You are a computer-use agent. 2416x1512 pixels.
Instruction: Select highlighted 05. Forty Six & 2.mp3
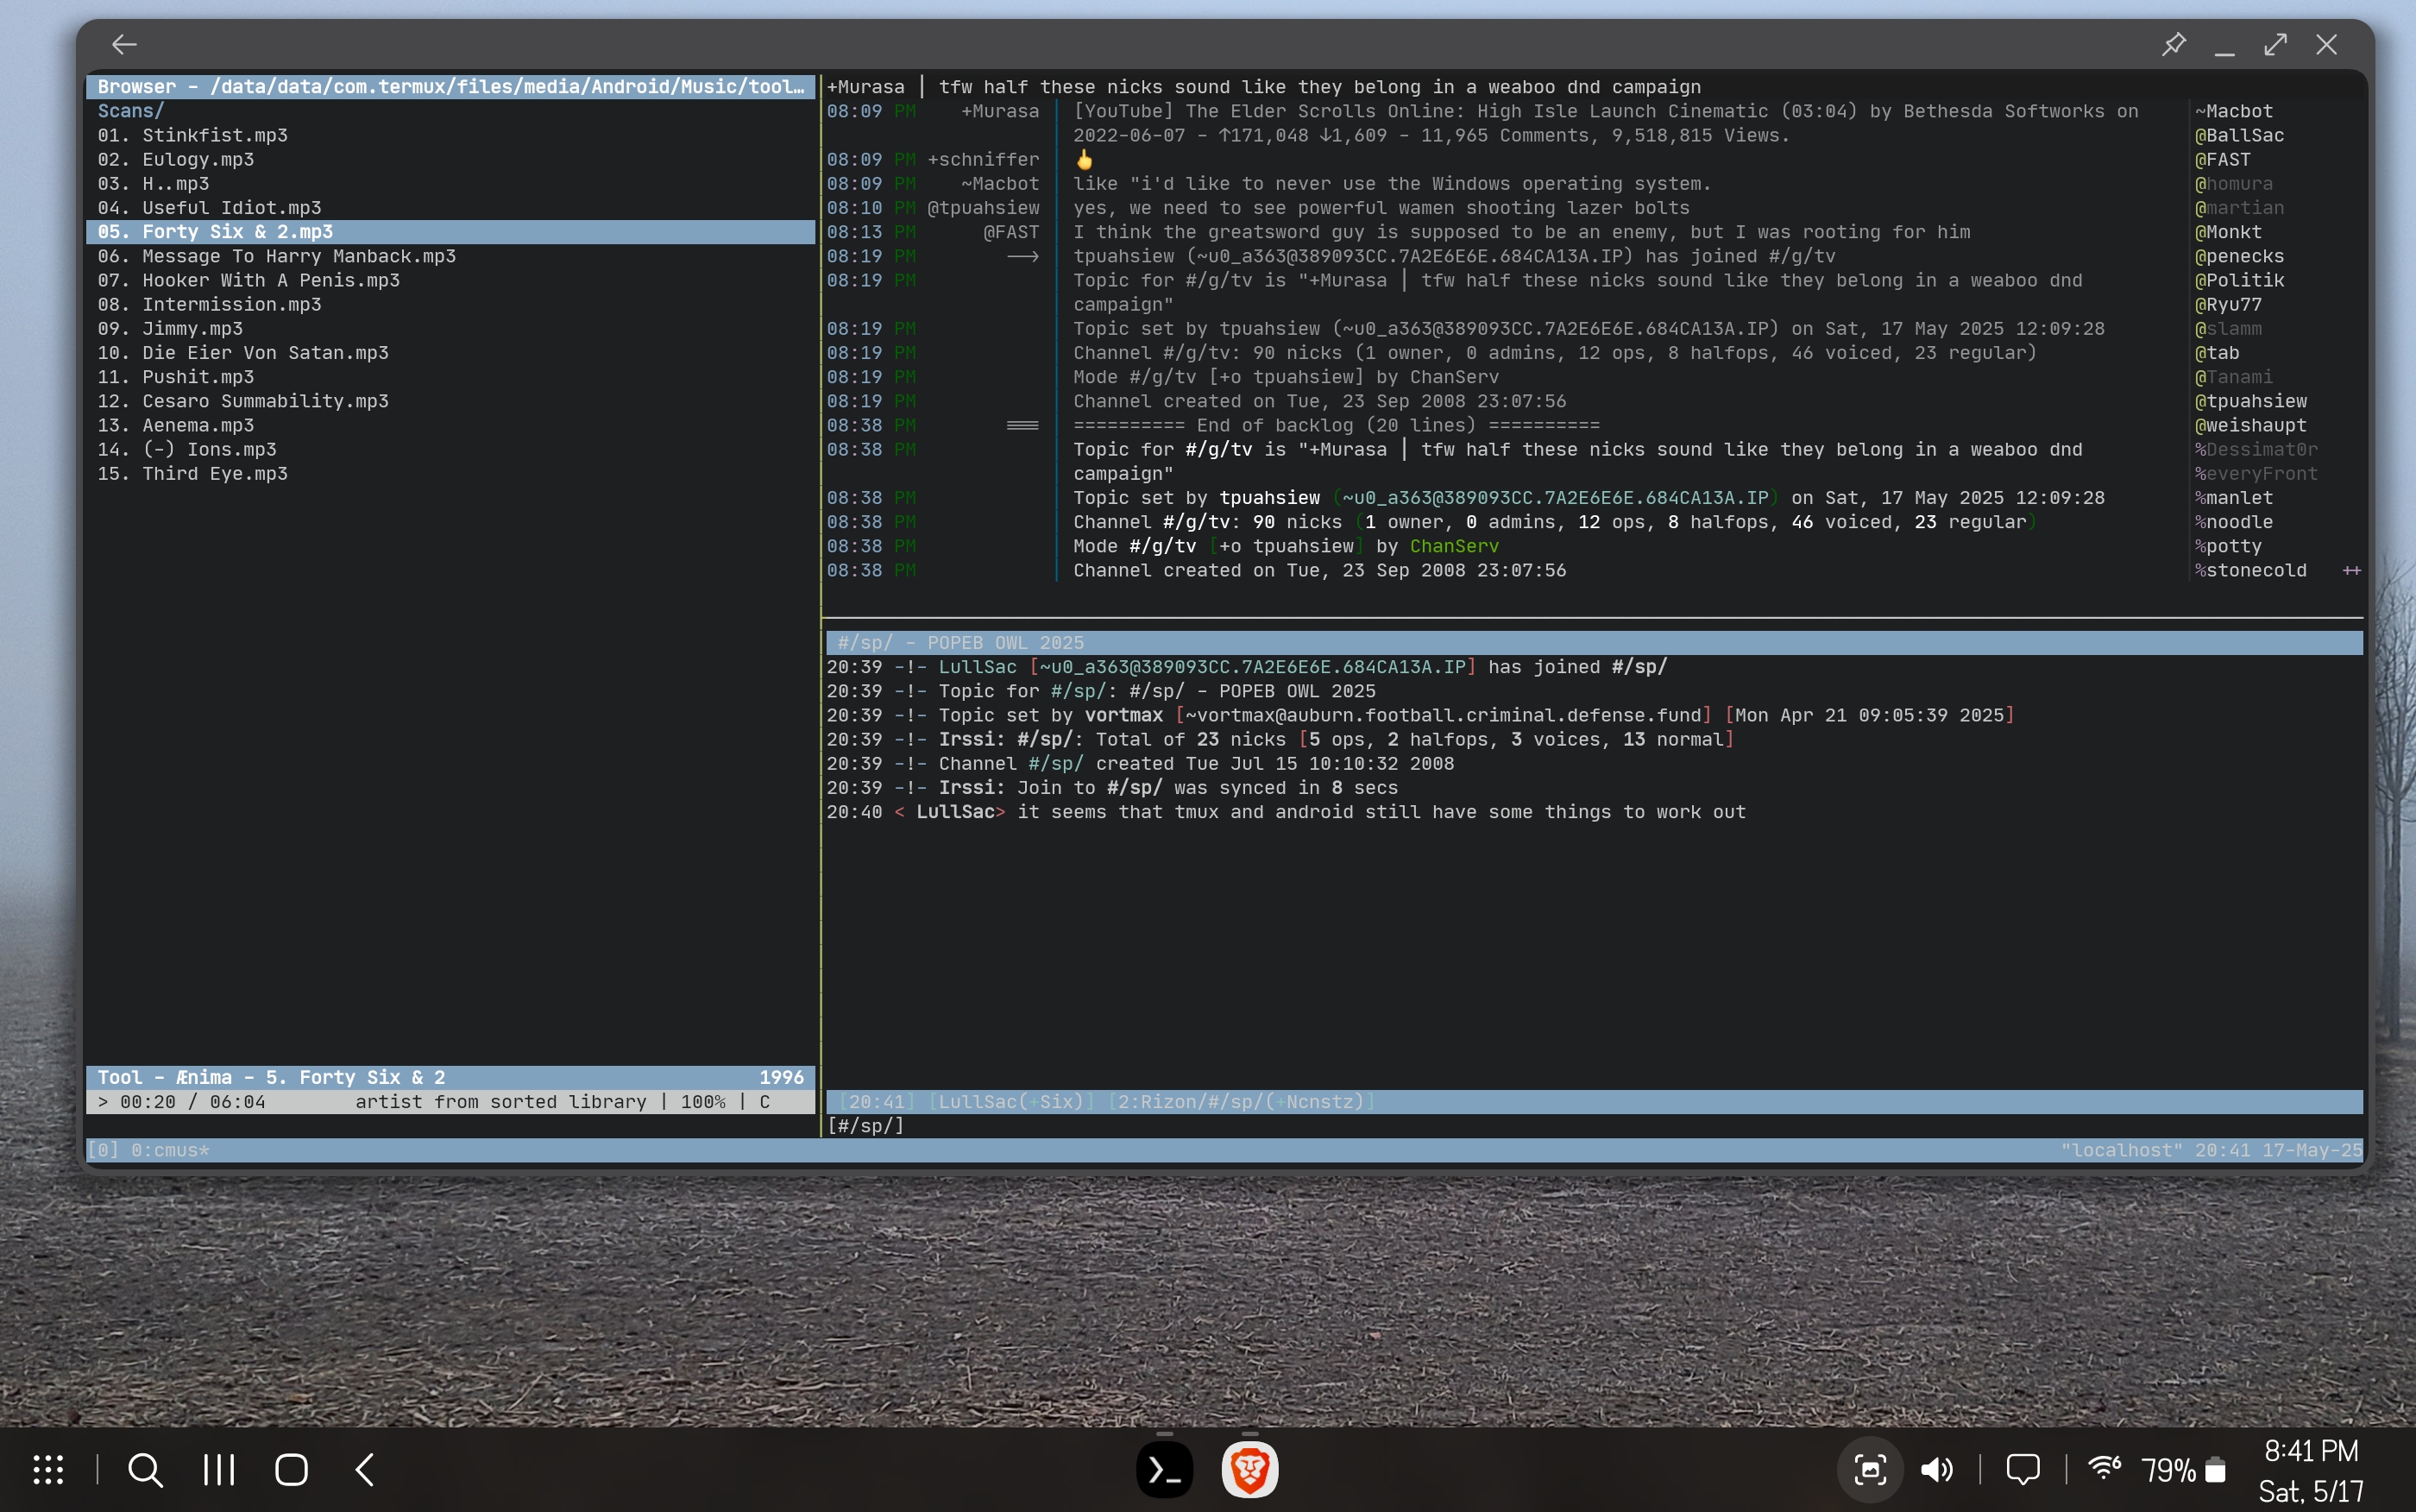(x=450, y=232)
